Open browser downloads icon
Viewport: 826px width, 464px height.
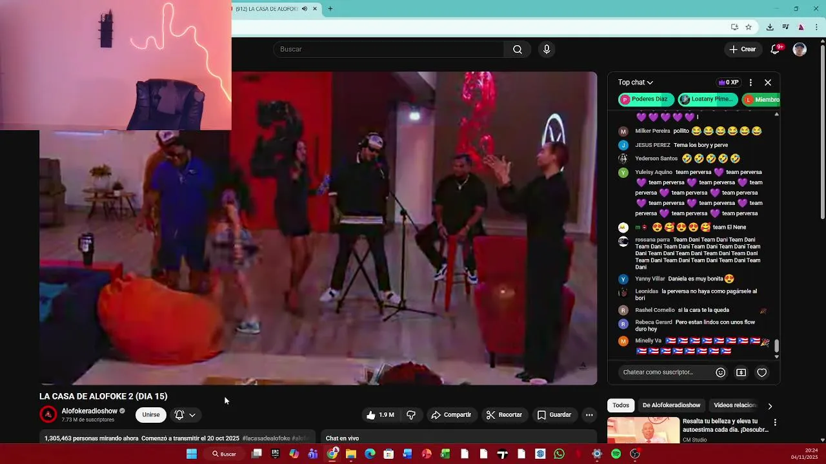point(770,27)
